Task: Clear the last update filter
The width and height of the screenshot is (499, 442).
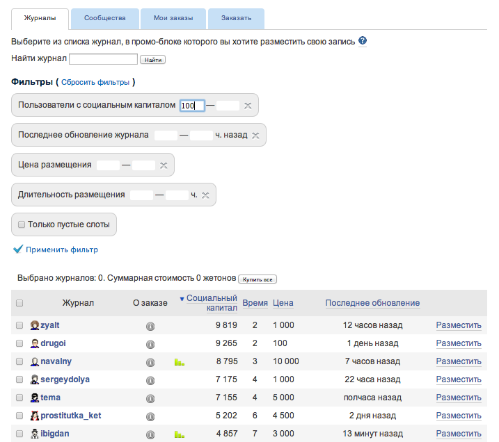Action: (255, 135)
